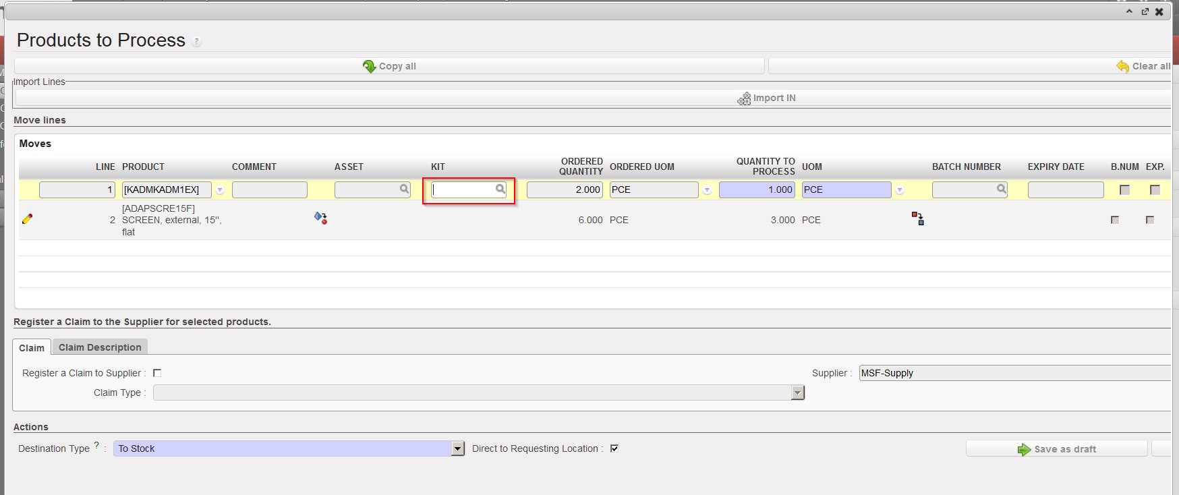
Task: Click the split line icon on line 2
Action: [917, 219]
